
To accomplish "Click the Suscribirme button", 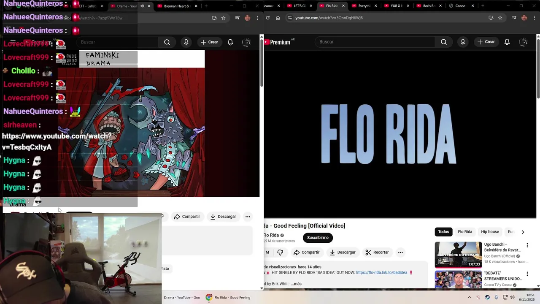I will [x=318, y=238].
